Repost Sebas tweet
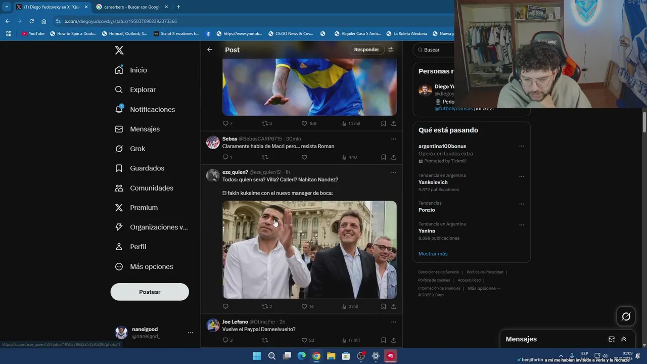Viewport: 647px width, 364px height. point(265,157)
